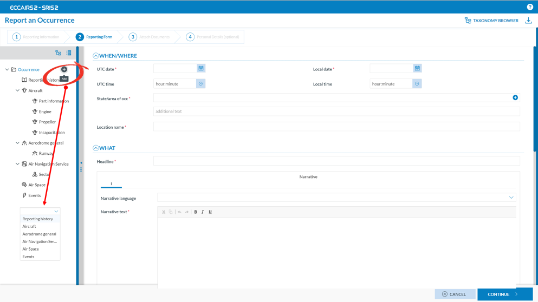Click the Location name field
Viewport: 538px width, 302px height.
[336, 127]
